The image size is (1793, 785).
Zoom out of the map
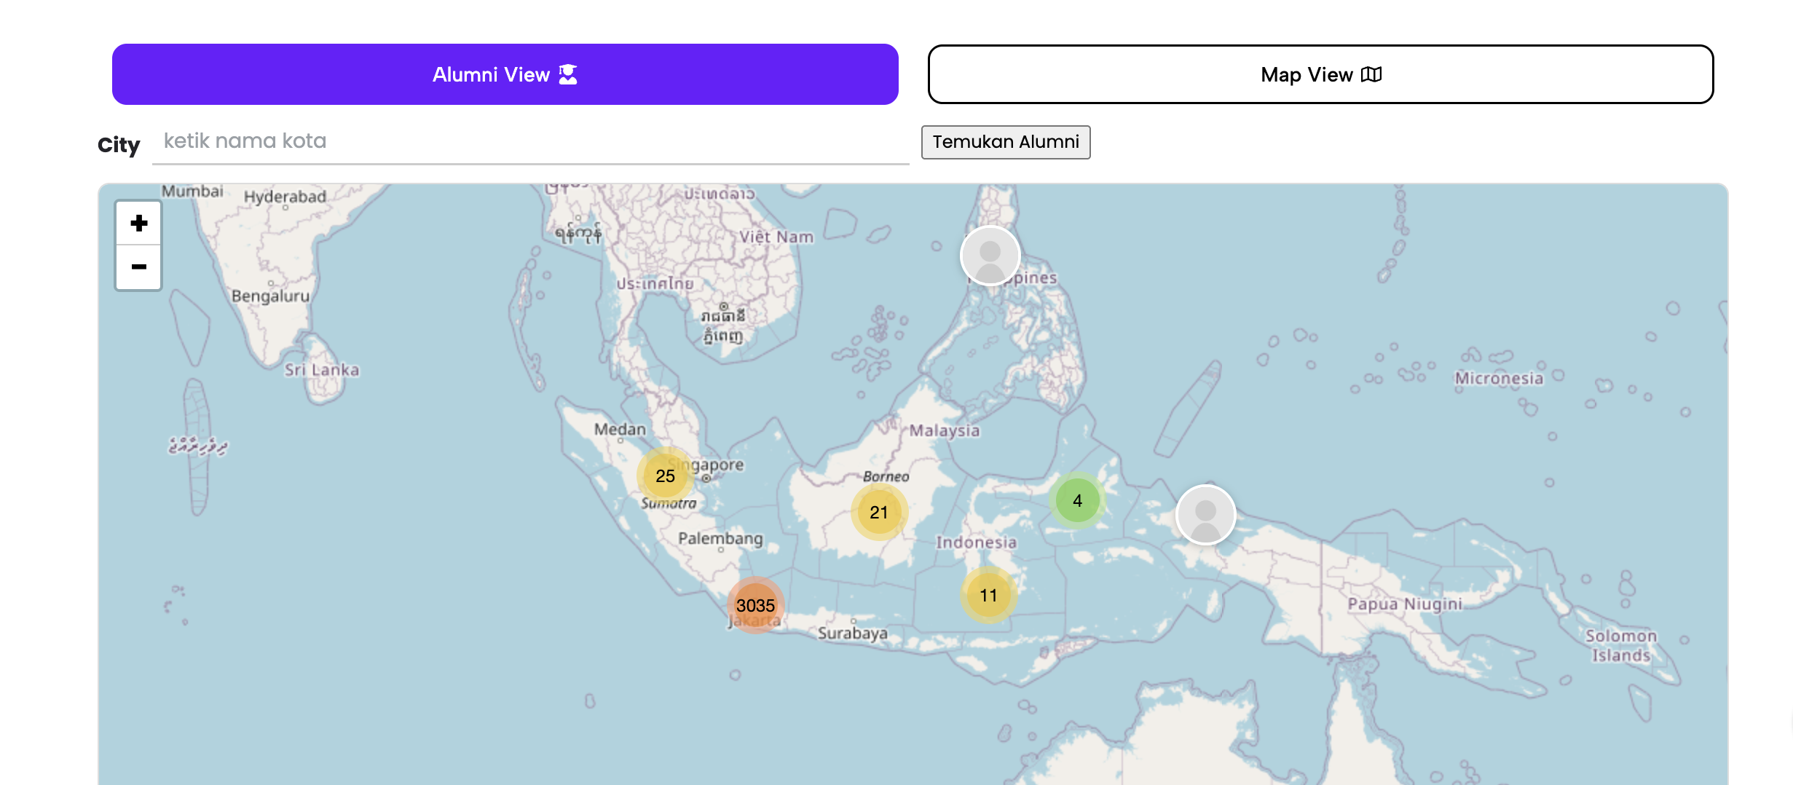[138, 267]
